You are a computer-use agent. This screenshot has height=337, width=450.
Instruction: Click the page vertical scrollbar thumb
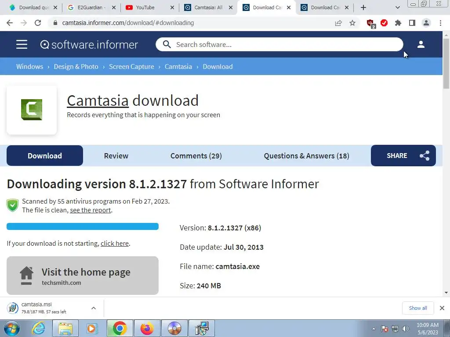[x=446, y=63]
